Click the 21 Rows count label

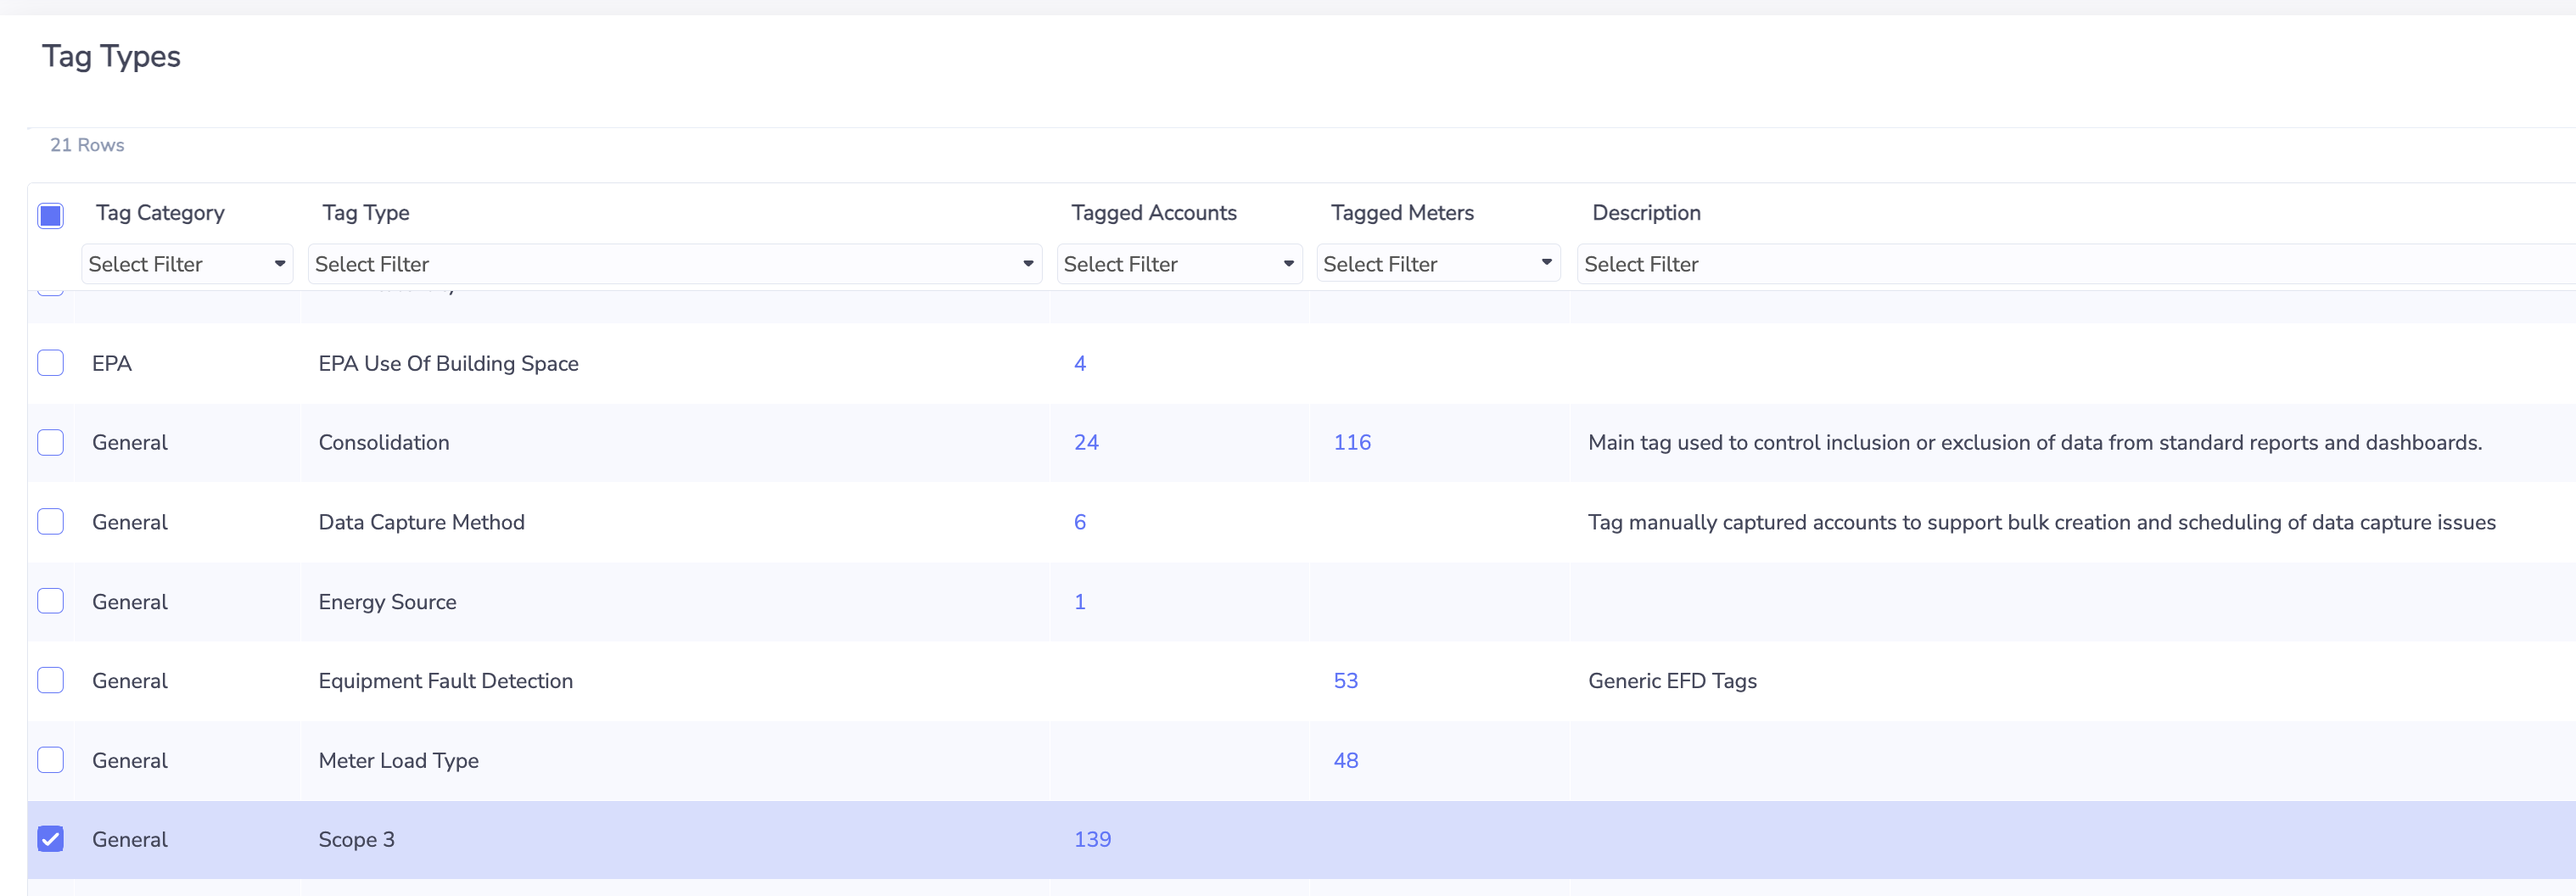87,145
